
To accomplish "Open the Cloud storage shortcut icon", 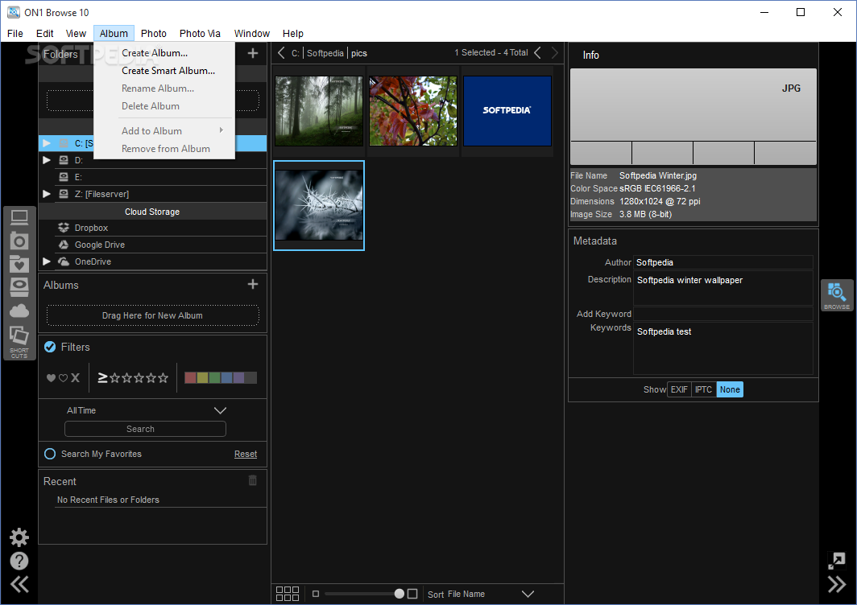I will [x=19, y=311].
